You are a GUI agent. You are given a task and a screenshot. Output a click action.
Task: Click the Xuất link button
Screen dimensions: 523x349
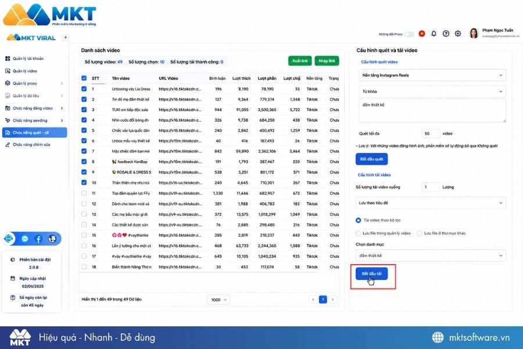click(x=300, y=60)
